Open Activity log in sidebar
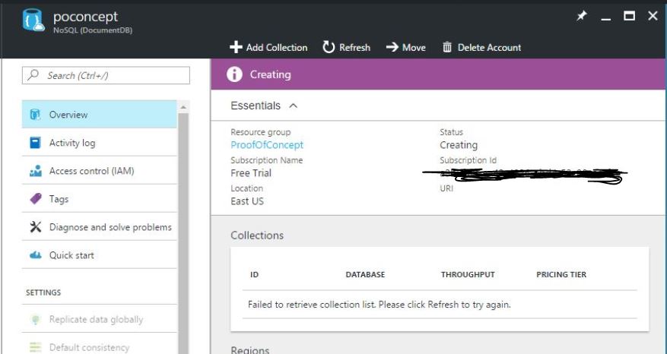The height and width of the screenshot is (354, 667). [x=99, y=142]
